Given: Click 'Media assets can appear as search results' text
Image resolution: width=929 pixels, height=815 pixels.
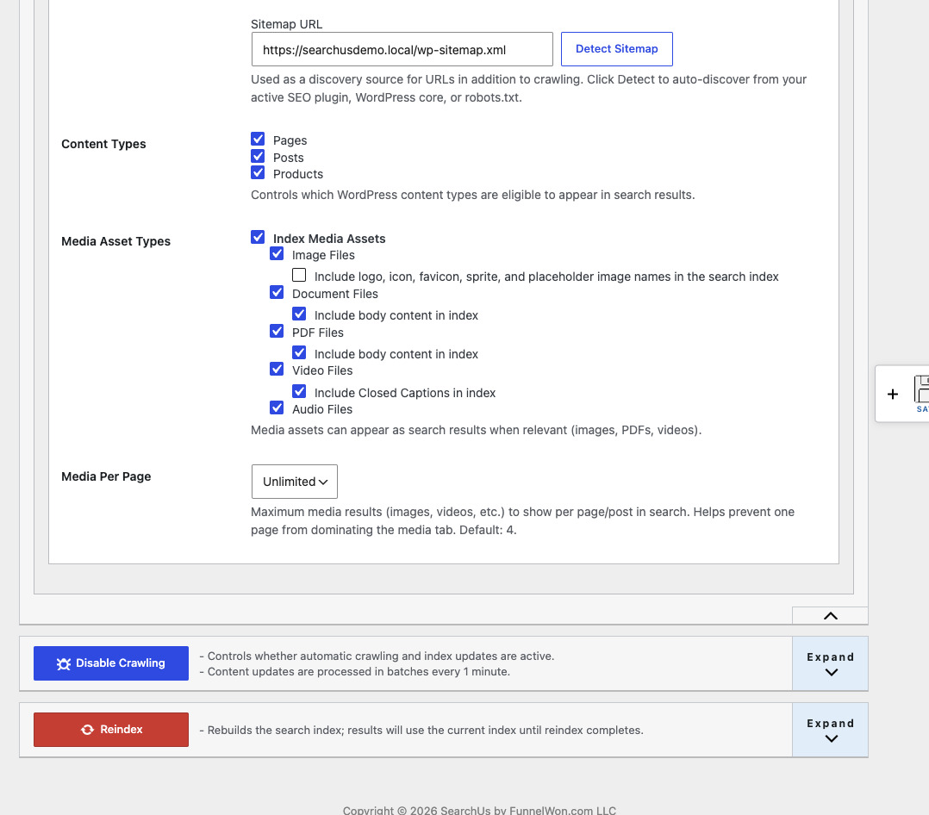Looking at the screenshot, I should pos(476,430).
